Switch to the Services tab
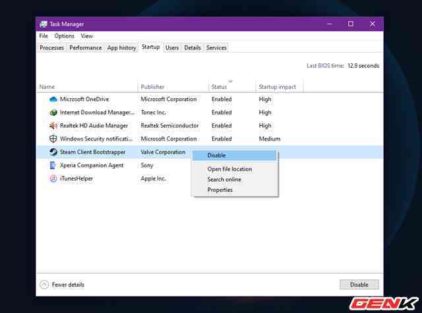 pyautogui.click(x=216, y=48)
